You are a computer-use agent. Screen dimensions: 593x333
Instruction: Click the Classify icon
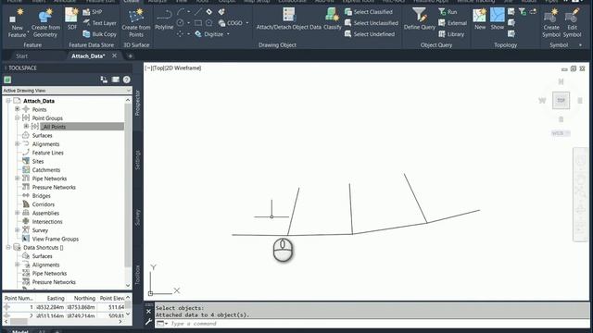click(x=333, y=19)
